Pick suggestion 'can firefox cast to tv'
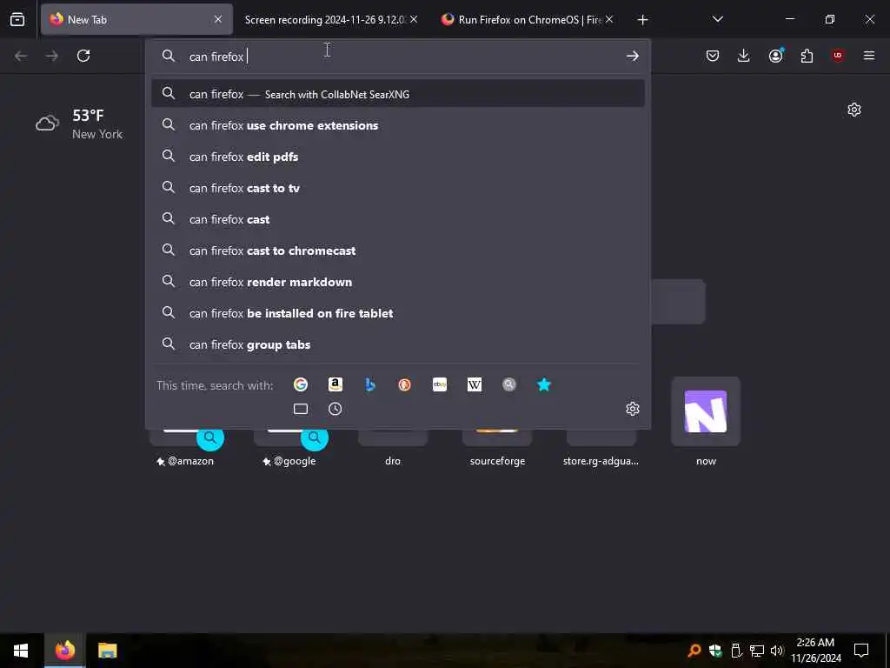 pyautogui.click(x=398, y=188)
